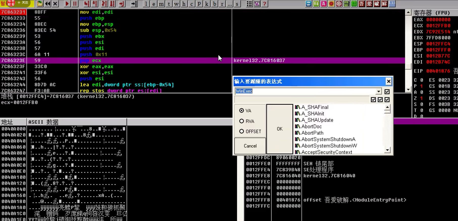Click function list scrollbar up arrow
Image resolution: width=458 pixels, height=221 pixels.
point(387,107)
